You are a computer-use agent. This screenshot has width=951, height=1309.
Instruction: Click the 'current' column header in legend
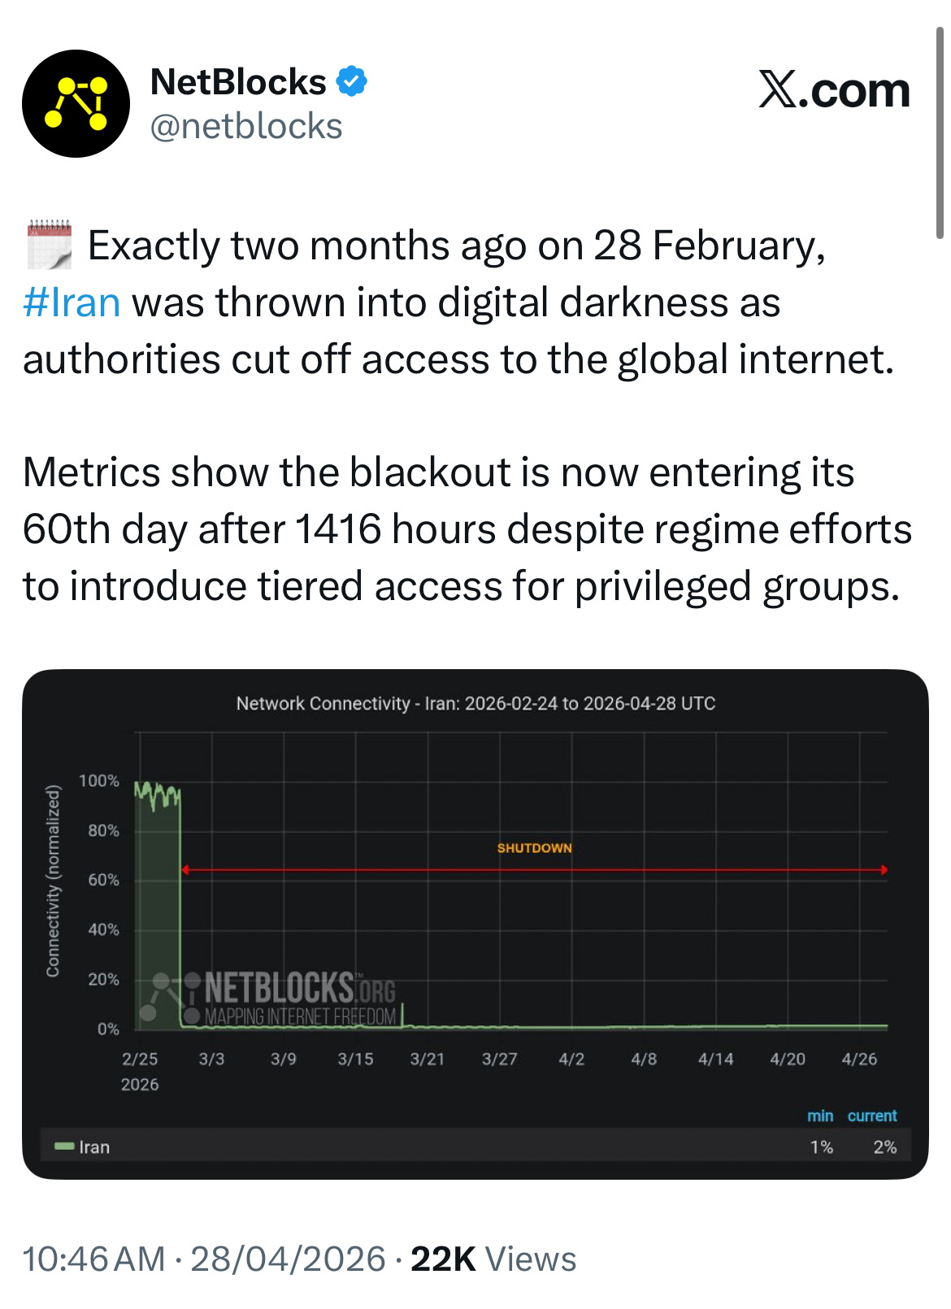[872, 1115]
